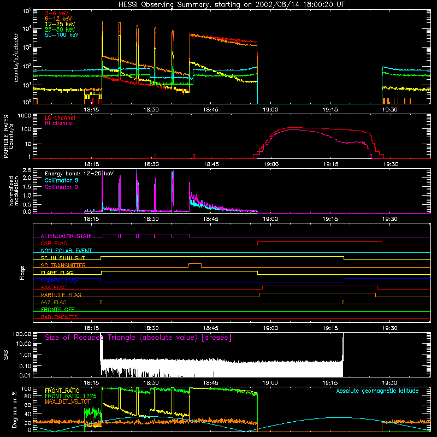Click the counts/s/detector axis label
Image resolution: width=437 pixels, height=437 pixels.
(x=16, y=57)
